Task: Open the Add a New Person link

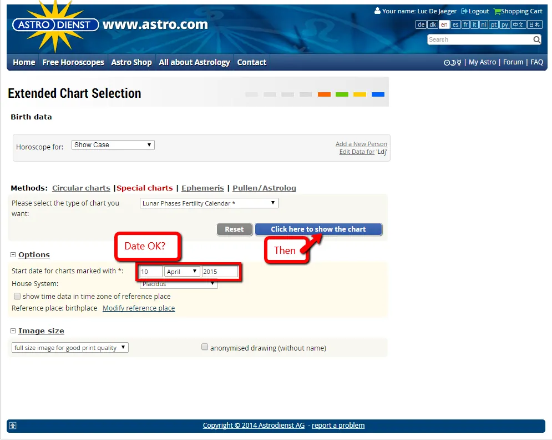Action: click(361, 144)
